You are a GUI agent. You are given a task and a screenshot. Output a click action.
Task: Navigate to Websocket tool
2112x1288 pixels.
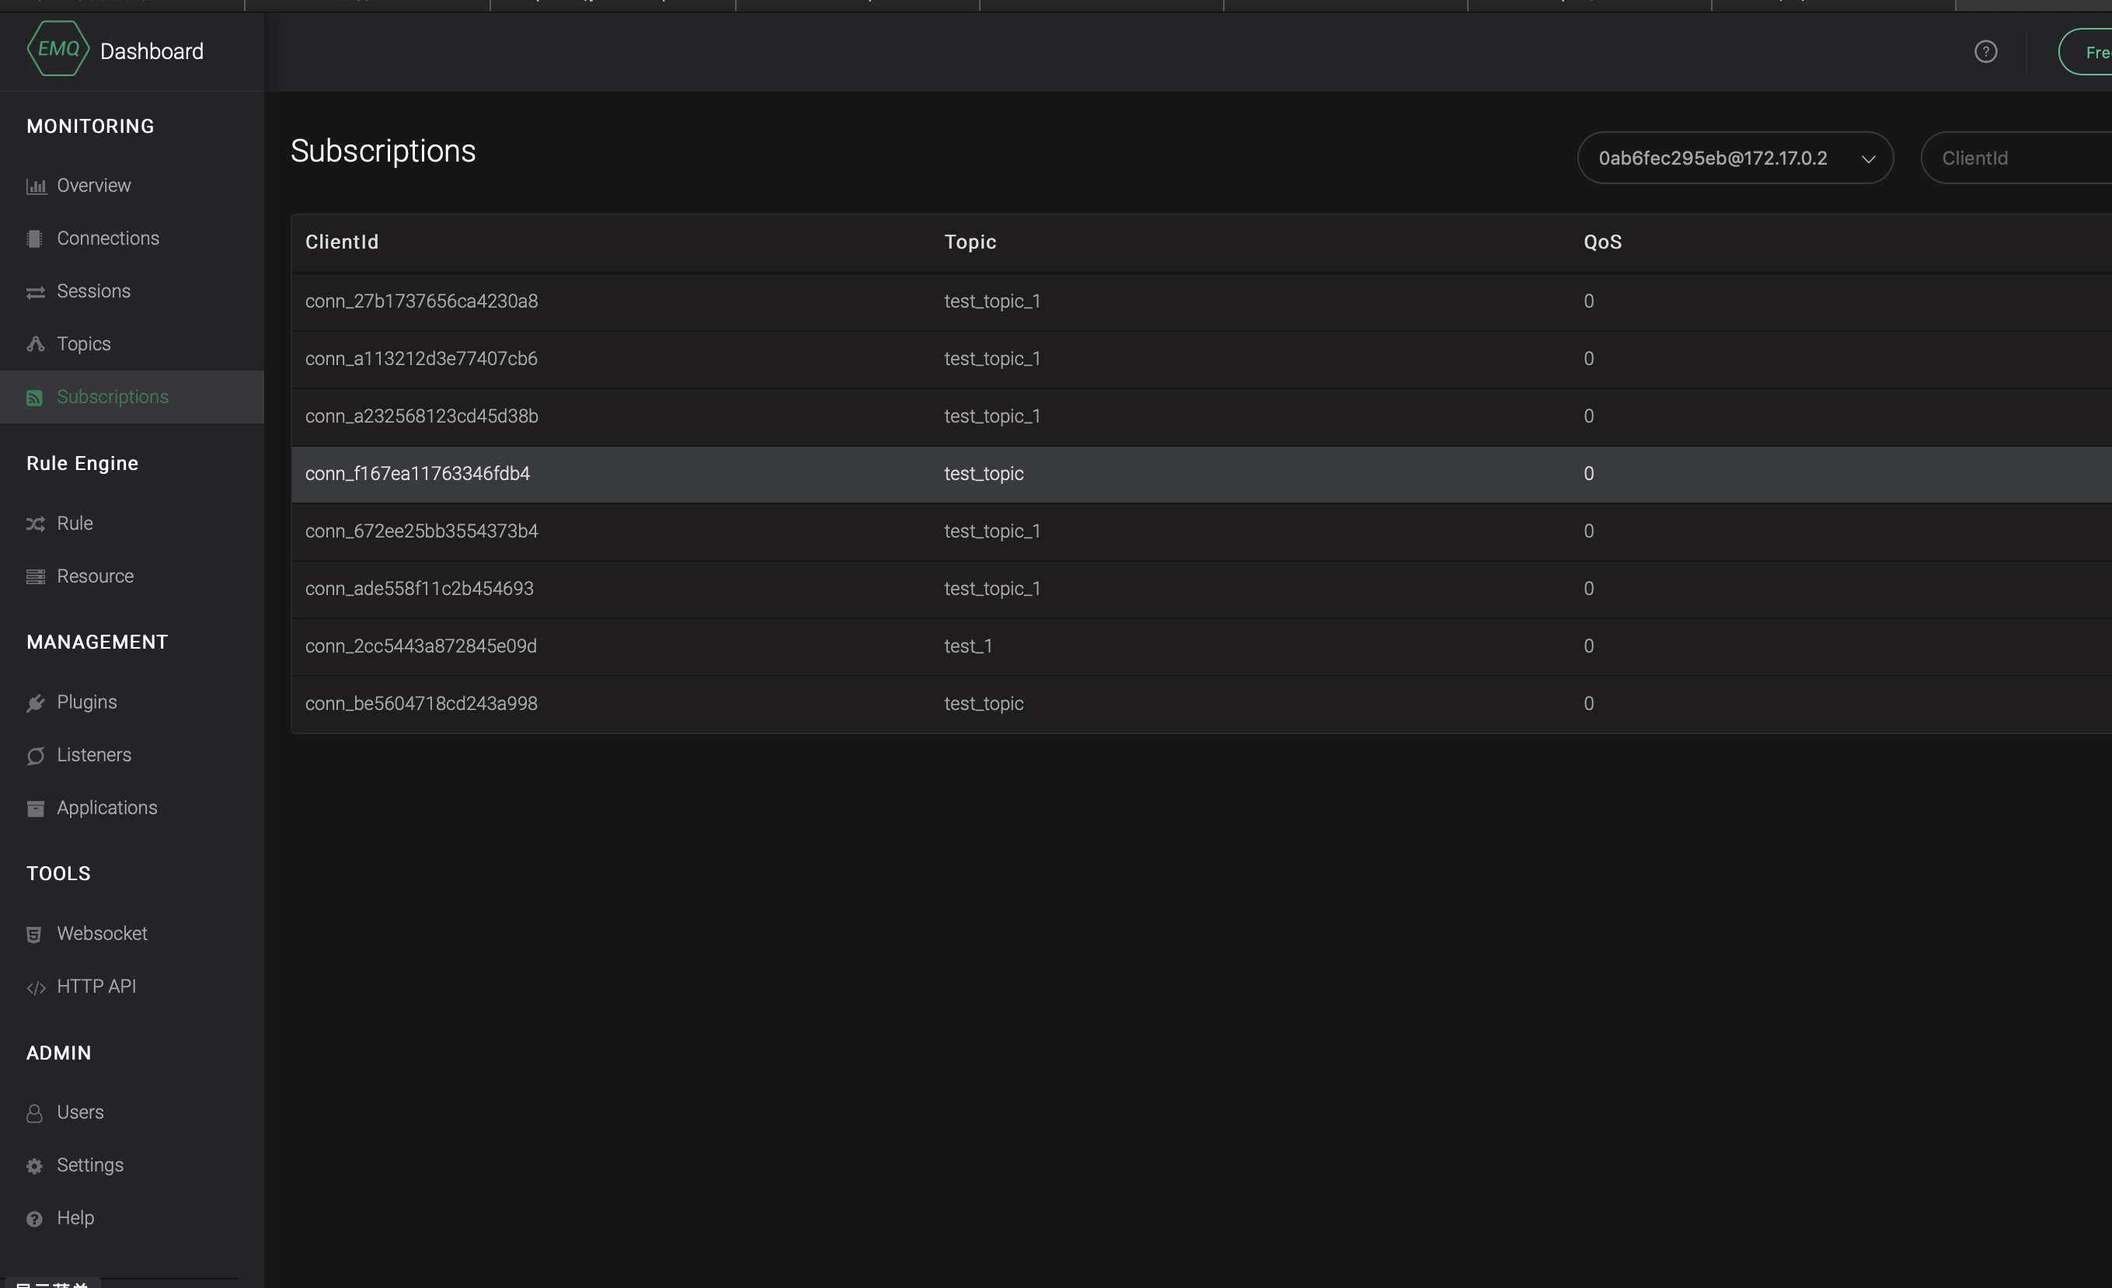pos(102,933)
